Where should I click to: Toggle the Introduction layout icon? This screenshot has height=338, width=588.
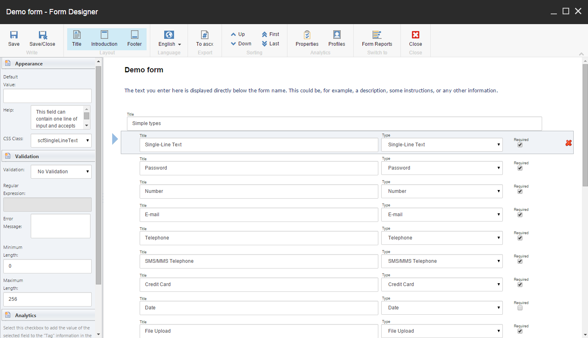pyautogui.click(x=104, y=35)
